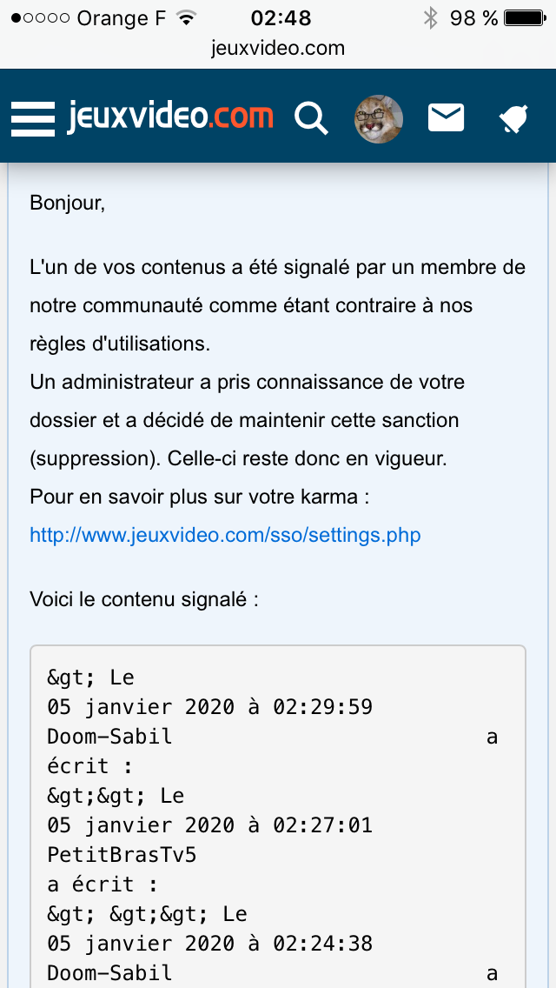Tap the Orange F carrier label
This screenshot has width=556, height=988.
tap(122, 18)
